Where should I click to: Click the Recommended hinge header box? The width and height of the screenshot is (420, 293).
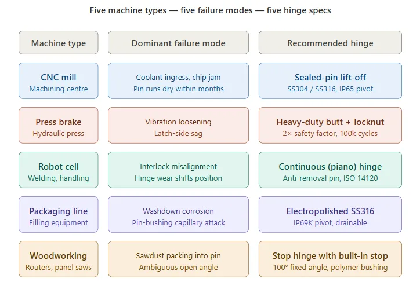[330, 43]
